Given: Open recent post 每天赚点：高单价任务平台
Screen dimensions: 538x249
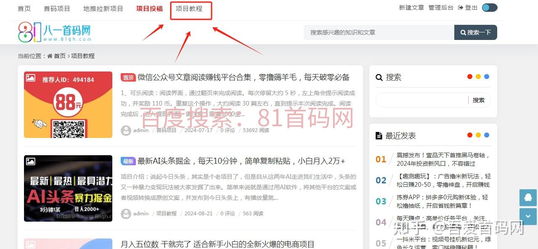Looking at the screenshot, I should coord(443,222).
